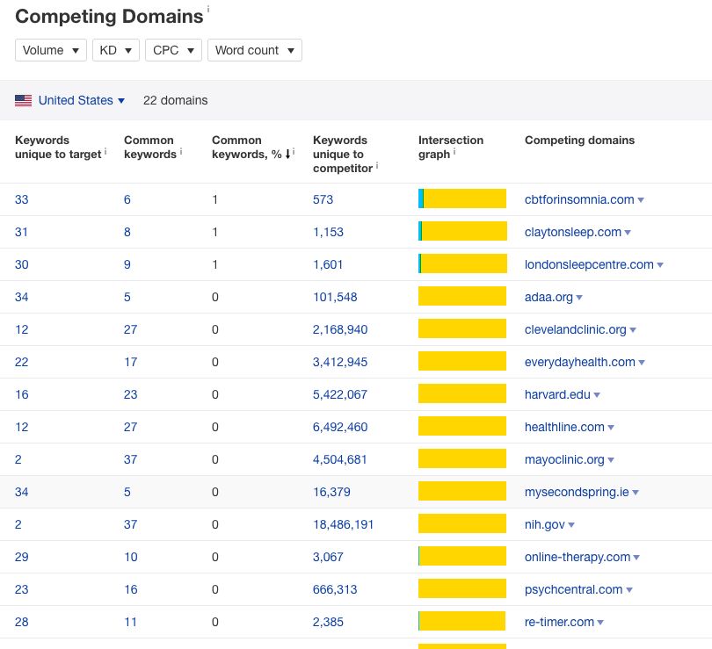712x649 pixels.
Task: Expand the claytonsleep.com domain menu arrow
Action: point(628,233)
